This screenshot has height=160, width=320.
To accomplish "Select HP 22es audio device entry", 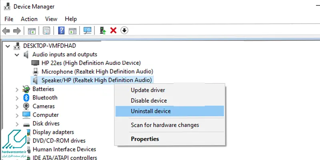I will [91, 63].
